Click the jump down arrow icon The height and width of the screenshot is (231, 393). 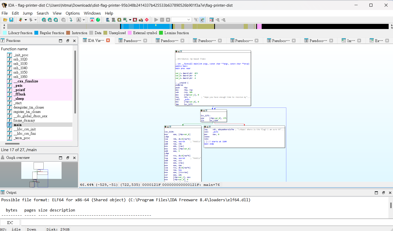[x=71, y=20]
